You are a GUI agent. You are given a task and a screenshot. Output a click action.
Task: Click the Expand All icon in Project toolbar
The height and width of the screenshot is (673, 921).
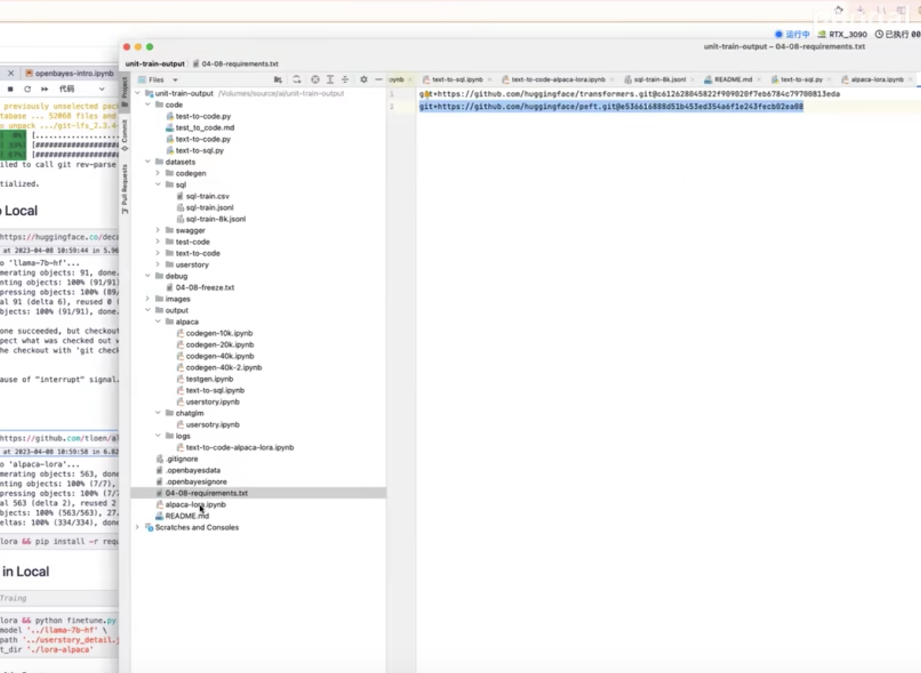(330, 79)
